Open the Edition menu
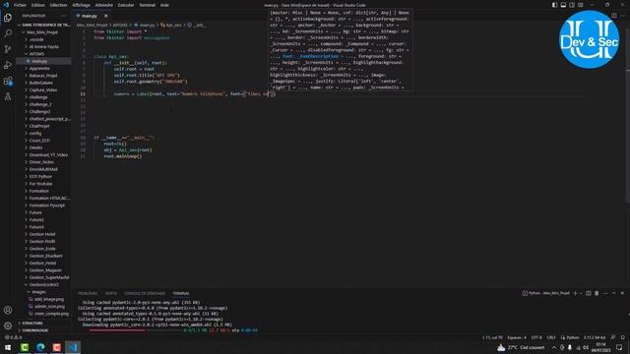Screen dimensions: 630x354 (x=38, y=5)
